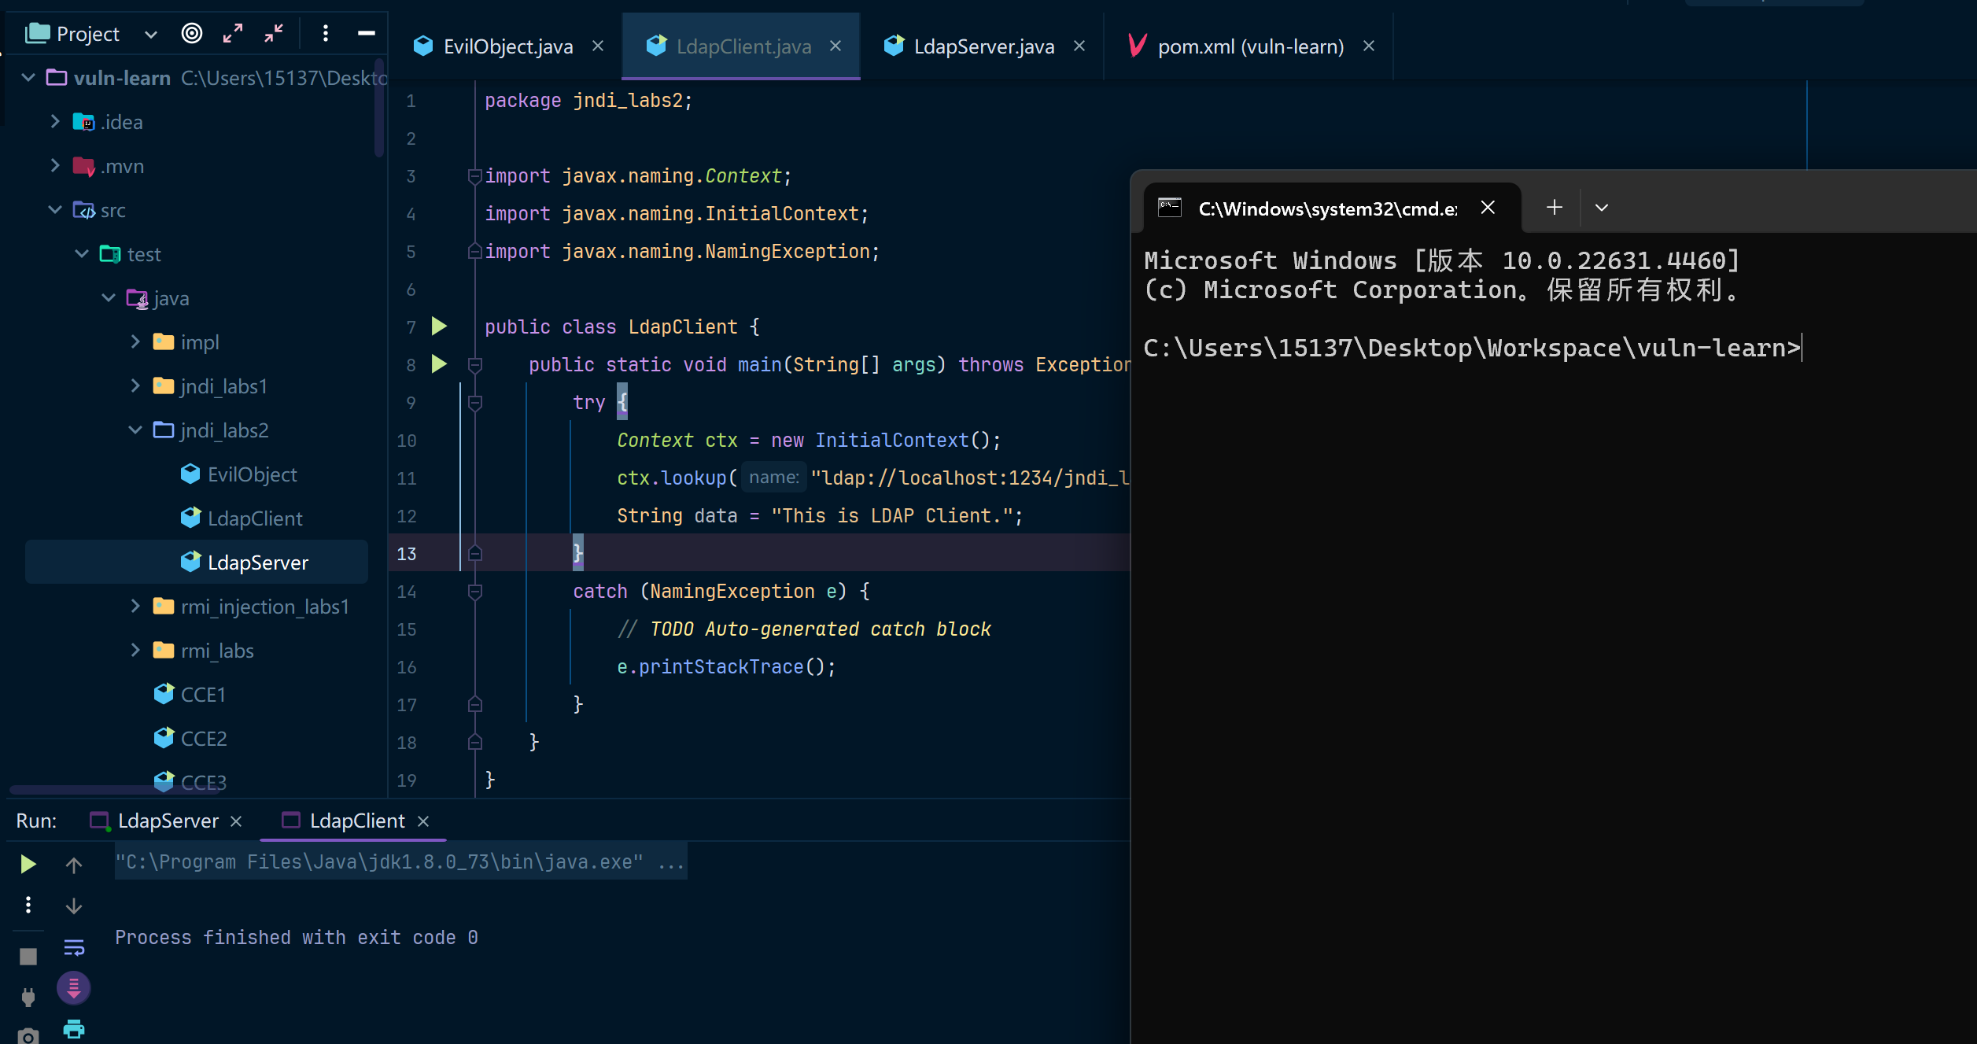Close the pom.xml tab

[x=1369, y=46]
